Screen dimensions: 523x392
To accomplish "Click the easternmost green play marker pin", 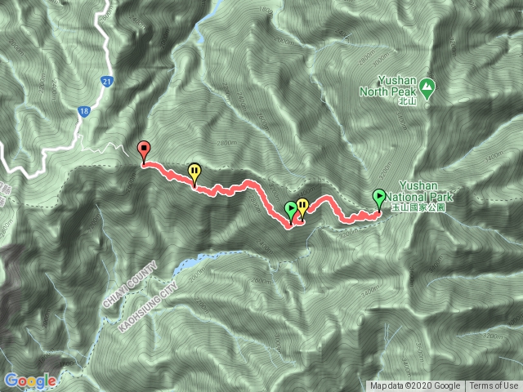I will coord(379,199).
